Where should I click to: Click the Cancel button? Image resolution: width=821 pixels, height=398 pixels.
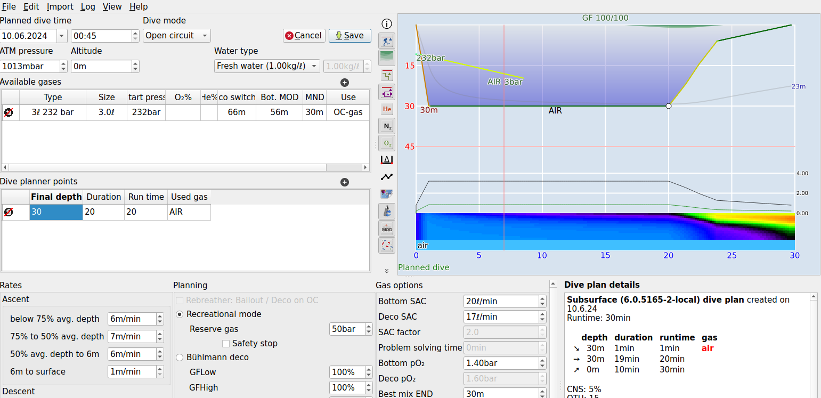[304, 35]
